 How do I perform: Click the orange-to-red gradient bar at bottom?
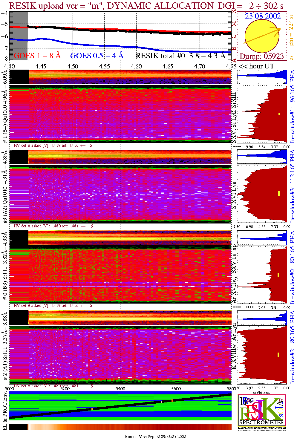[128, 427]
